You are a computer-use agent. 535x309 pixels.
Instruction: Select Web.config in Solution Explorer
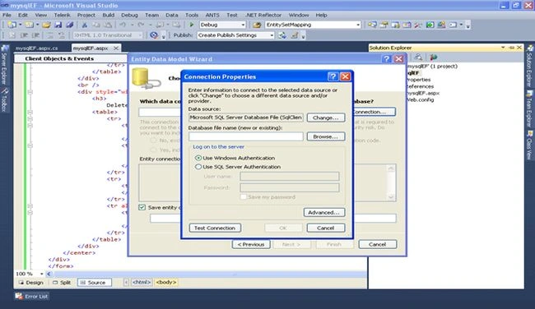pyautogui.click(x=421, y=99)
